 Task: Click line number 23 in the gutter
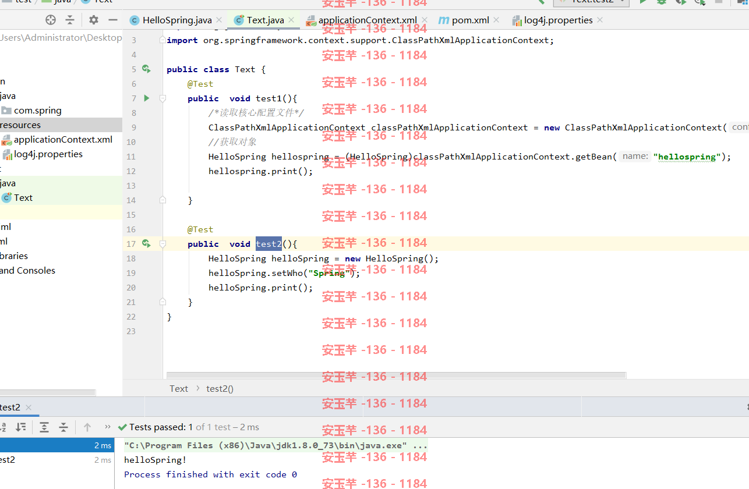click(x=131, y=331)
